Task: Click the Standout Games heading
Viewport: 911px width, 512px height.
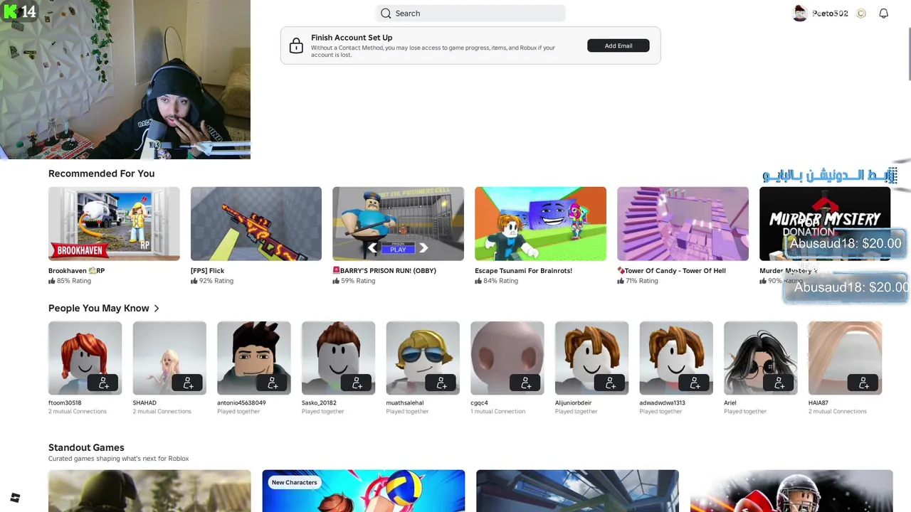Action: point(86,447)
